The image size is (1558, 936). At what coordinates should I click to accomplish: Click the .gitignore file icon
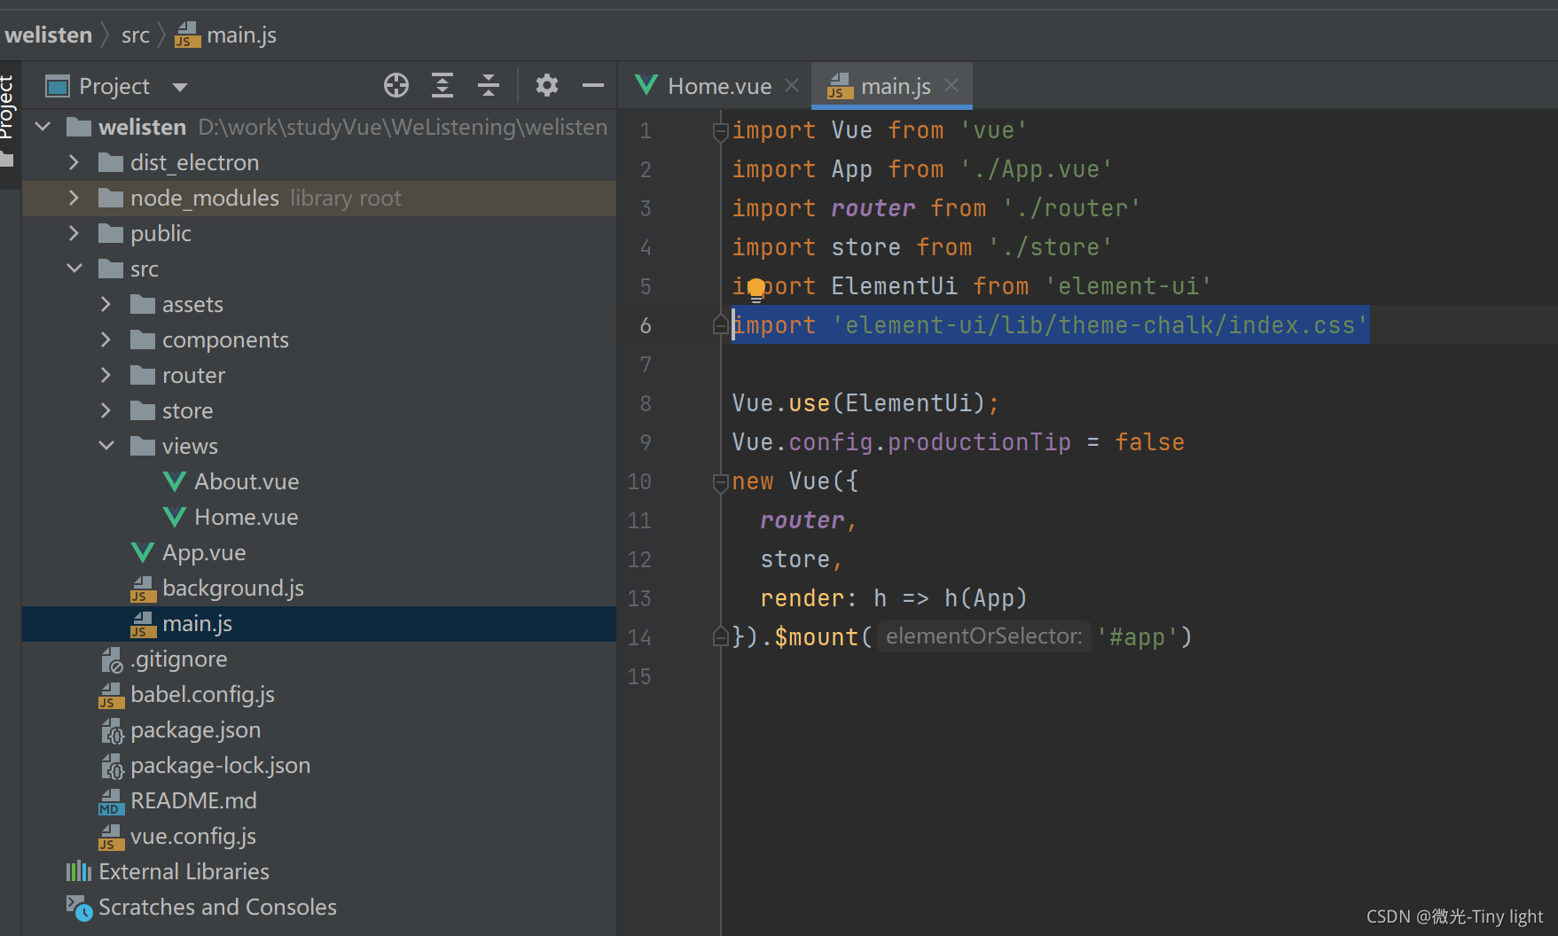[x=112, y=659]
